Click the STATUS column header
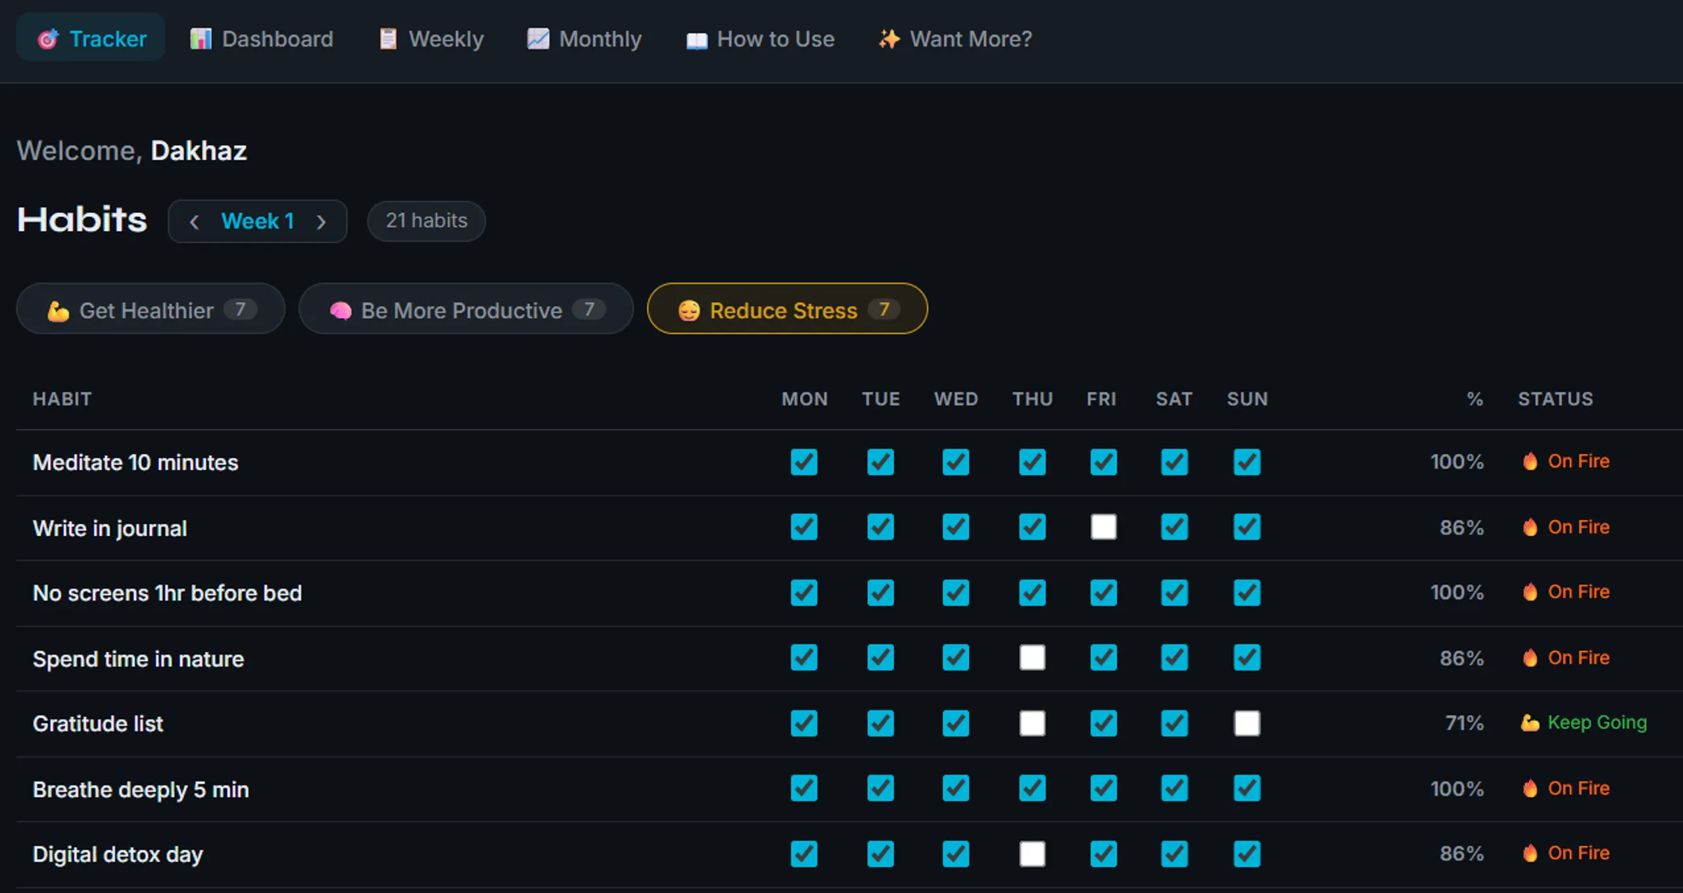 1555,399
